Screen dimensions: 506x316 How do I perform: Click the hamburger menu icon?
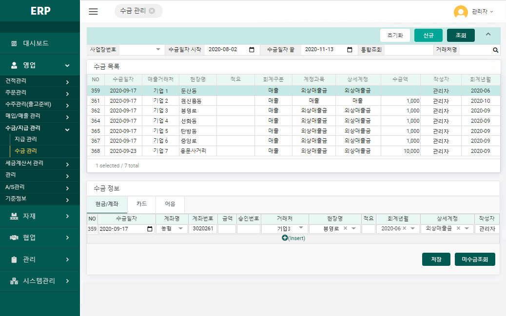pos(93,12)
